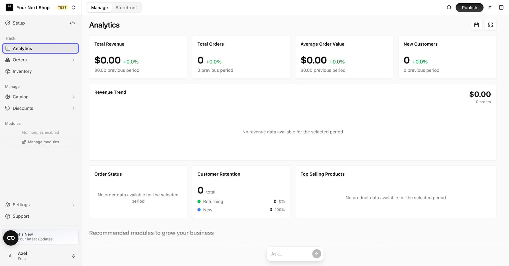This screenshot has height=266, width=509.
Task: Click the Orders boxes icon
Action: [8, 60]
